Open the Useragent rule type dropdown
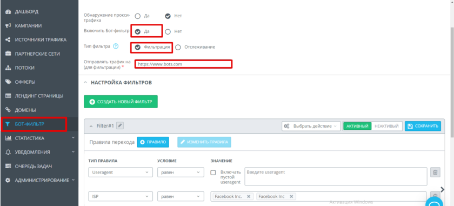This screenshot has height=206, width=454. [121, 172]
